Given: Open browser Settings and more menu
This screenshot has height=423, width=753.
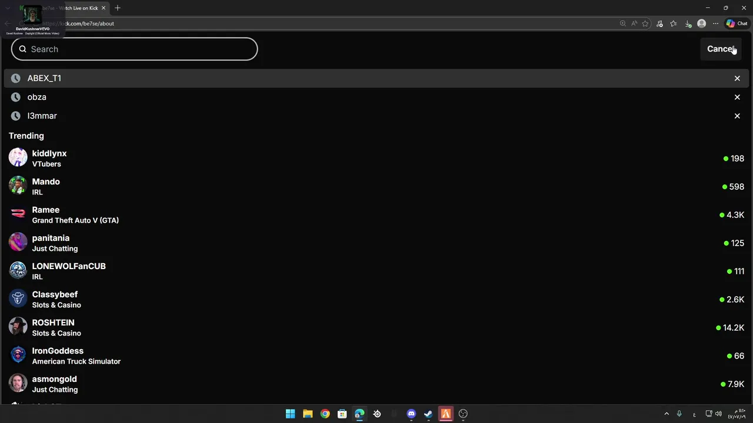Looking at the screenshot, I should [x=715, y=23].
